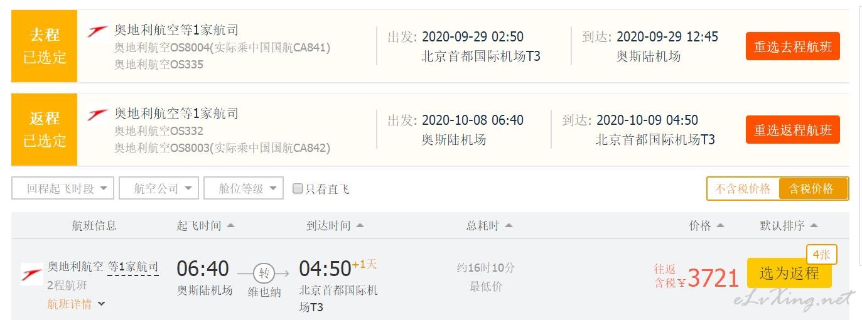Click the 转 transfer circle icon
862x320 pixels.
[x=264, y=274]
